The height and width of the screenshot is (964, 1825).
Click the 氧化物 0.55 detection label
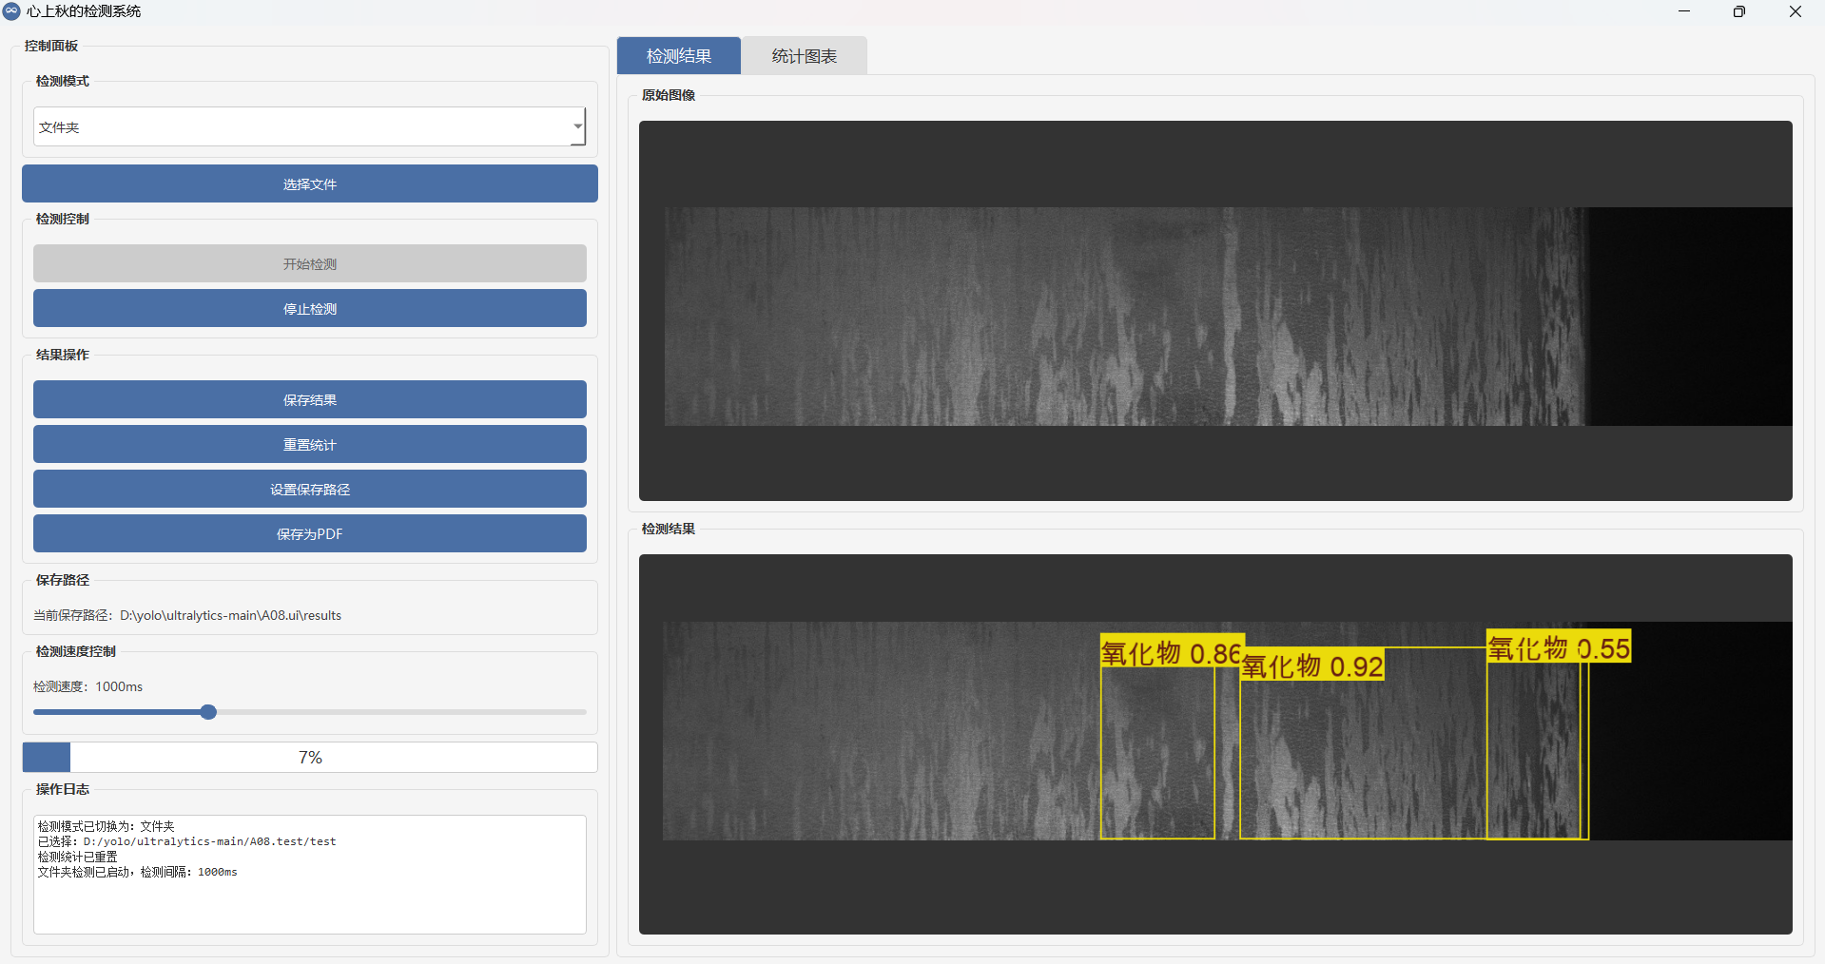(x=1560, y=647)
